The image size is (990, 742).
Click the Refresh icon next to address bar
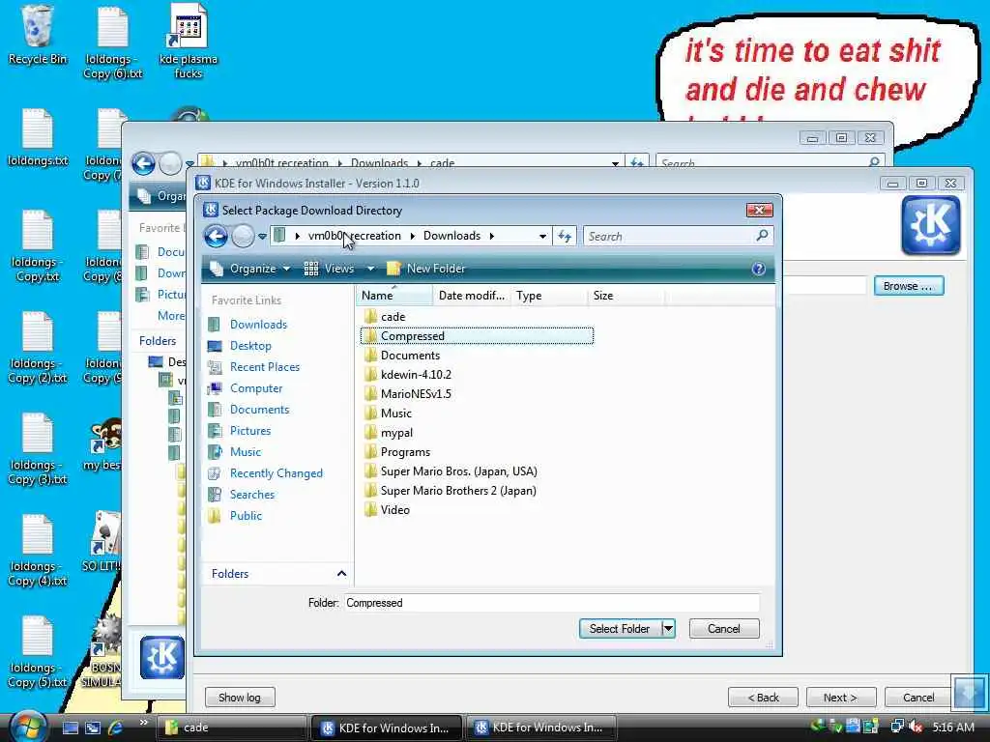pyautogui.click(x=565, y=236)
